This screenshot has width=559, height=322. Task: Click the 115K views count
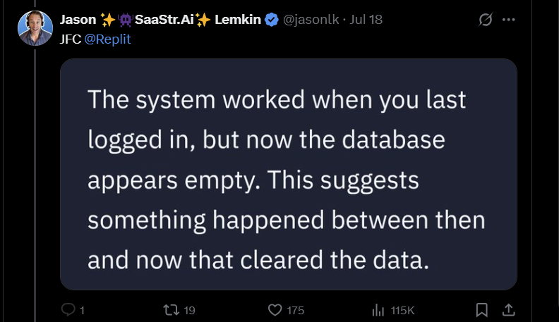pyautogui.click(x=402, y=310)
